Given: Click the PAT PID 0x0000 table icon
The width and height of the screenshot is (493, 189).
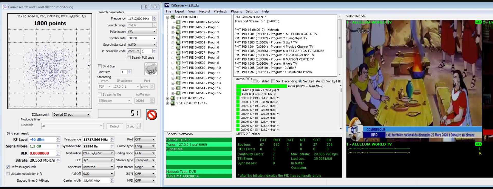Looking at the screenshot, I should tap(173, 17).
